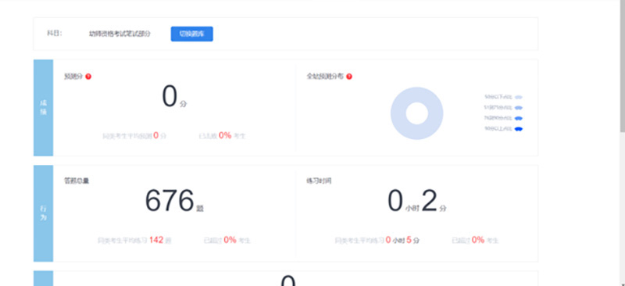Click the 科目 label
625x286 pixels.
pos(55,34)
